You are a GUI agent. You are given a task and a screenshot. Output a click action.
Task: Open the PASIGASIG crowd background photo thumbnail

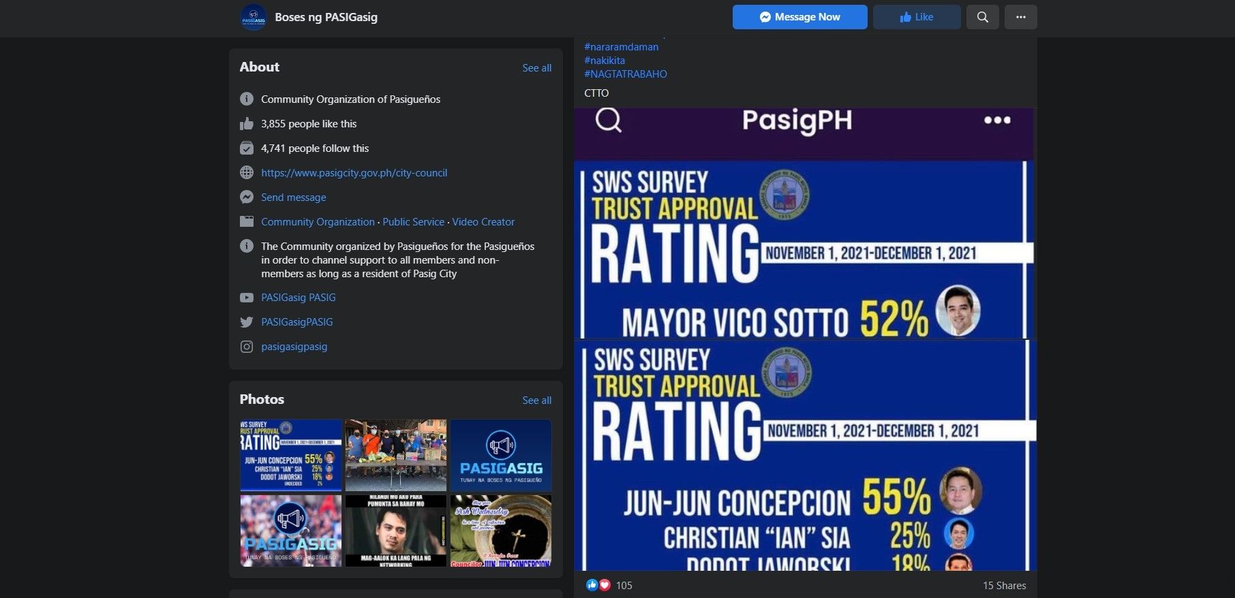point(291,531)
